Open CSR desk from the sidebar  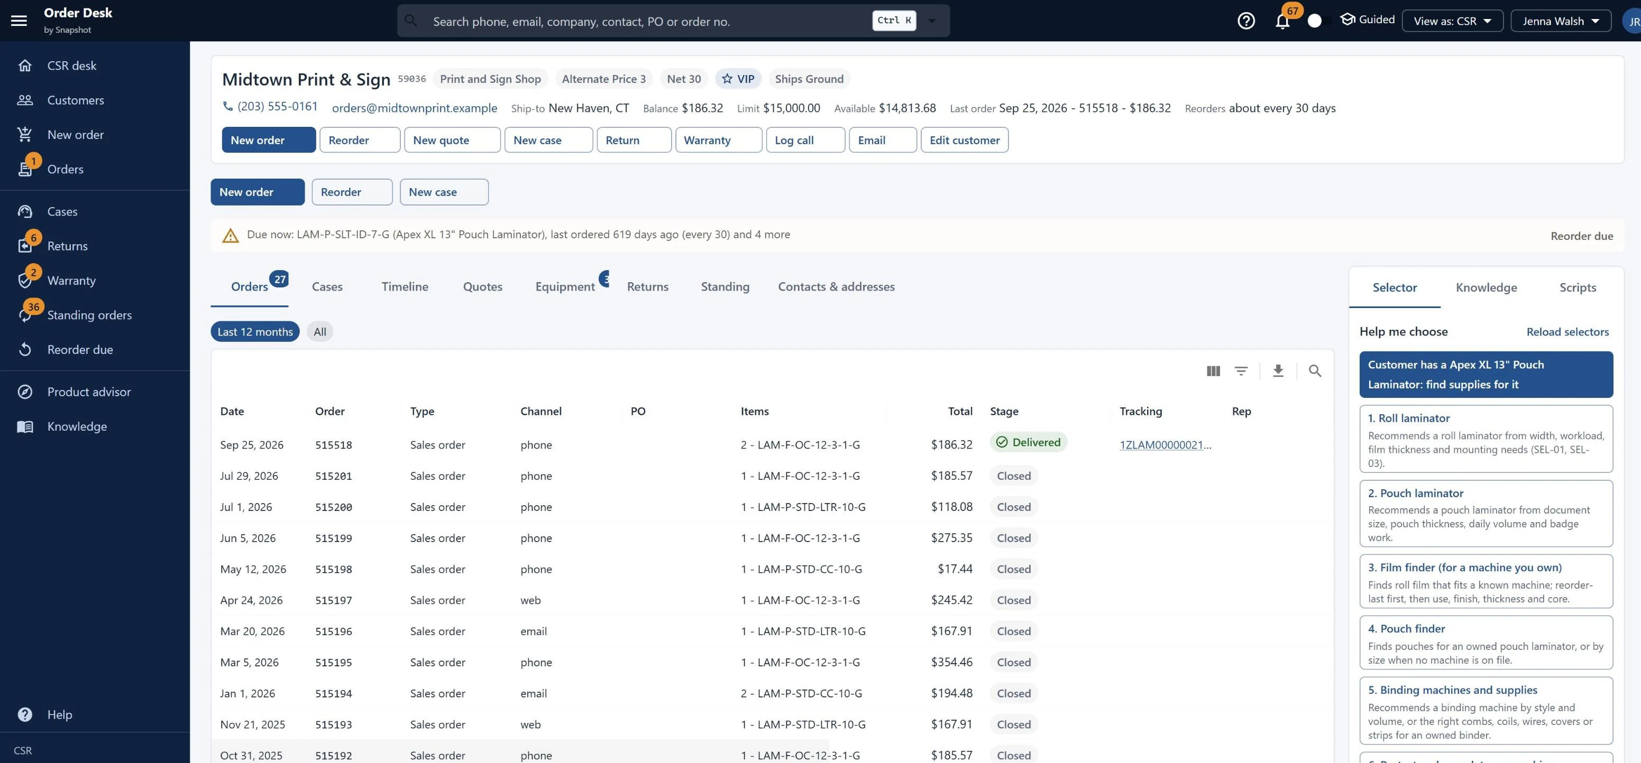(95, 66)
